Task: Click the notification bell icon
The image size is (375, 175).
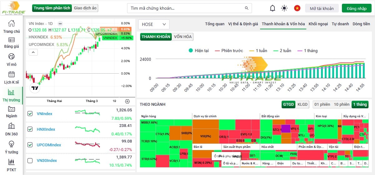Action: tap(273, 8)
